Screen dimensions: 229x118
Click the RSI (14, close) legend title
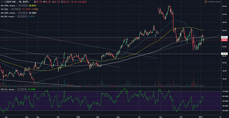pyautogui.click(x=7, y=89)
